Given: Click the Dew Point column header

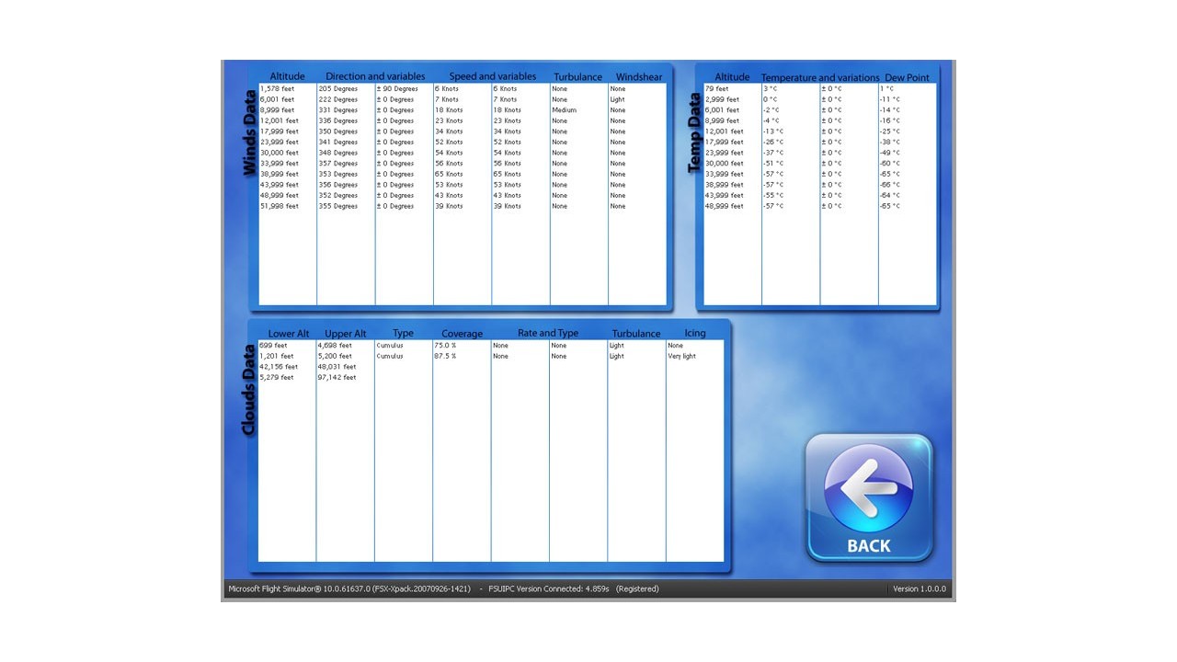Looking at the screenshot, I should 907,78.
